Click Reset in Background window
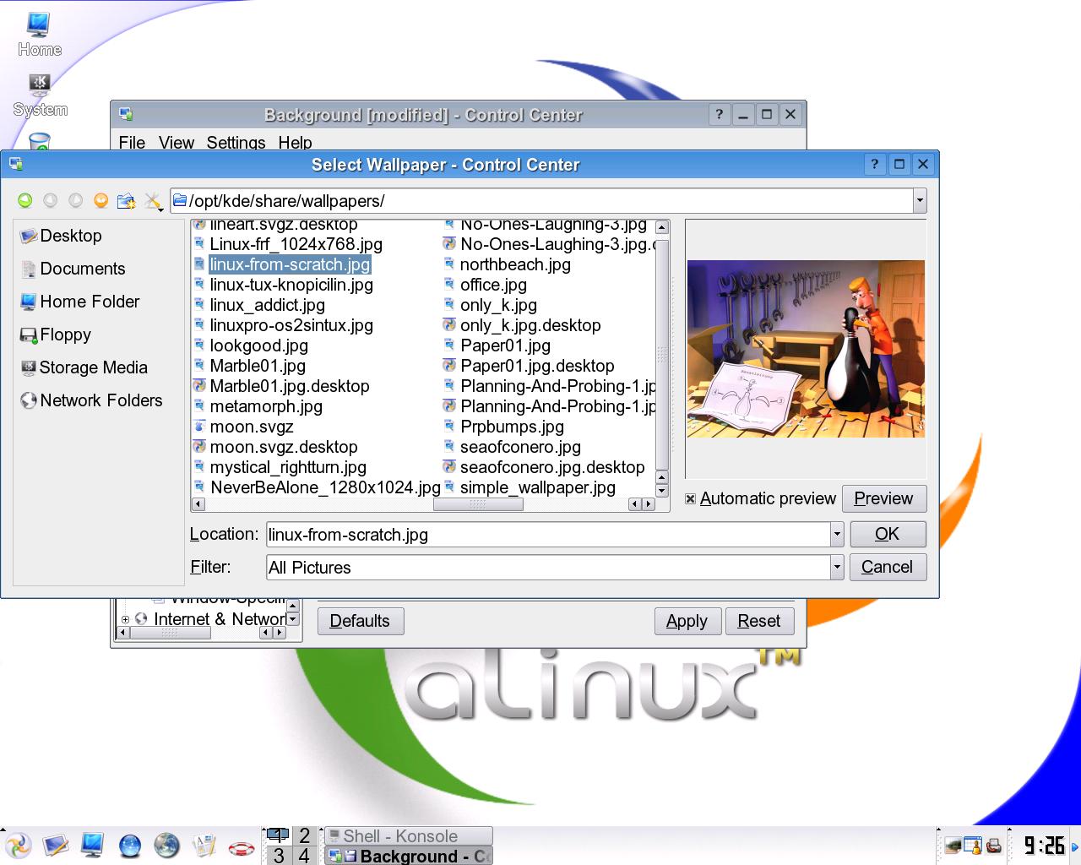 click(758, 621)
